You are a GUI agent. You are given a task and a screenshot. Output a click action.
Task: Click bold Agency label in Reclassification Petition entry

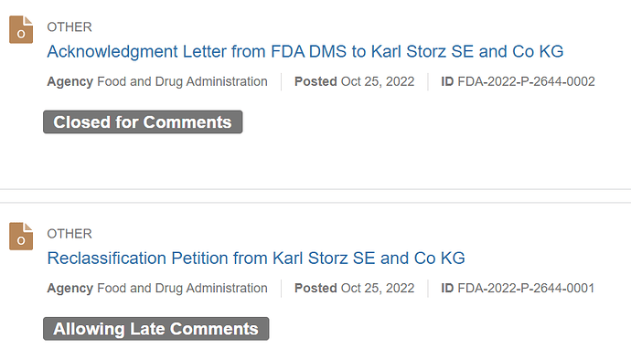(70, 289)
